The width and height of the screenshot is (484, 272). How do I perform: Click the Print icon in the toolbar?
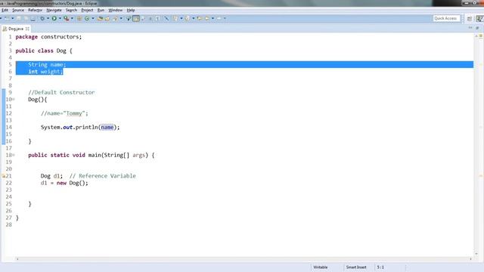(33, 18)
